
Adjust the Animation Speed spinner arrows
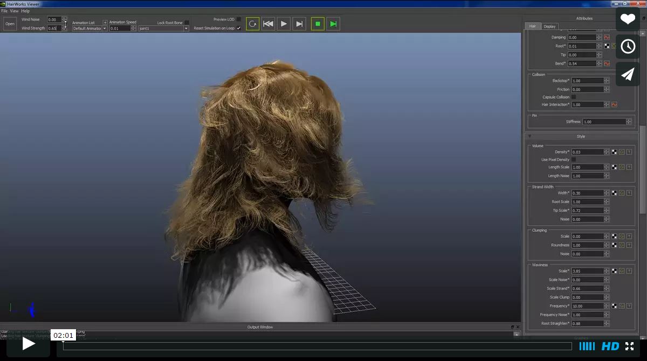(x=134, y=29)
